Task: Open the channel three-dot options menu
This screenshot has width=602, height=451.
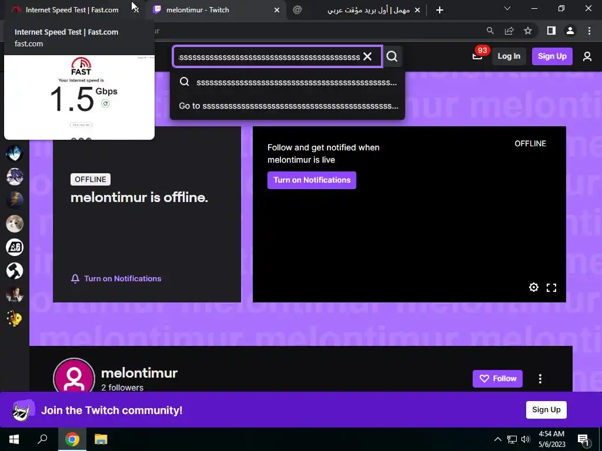Action: tap(540, 379)
